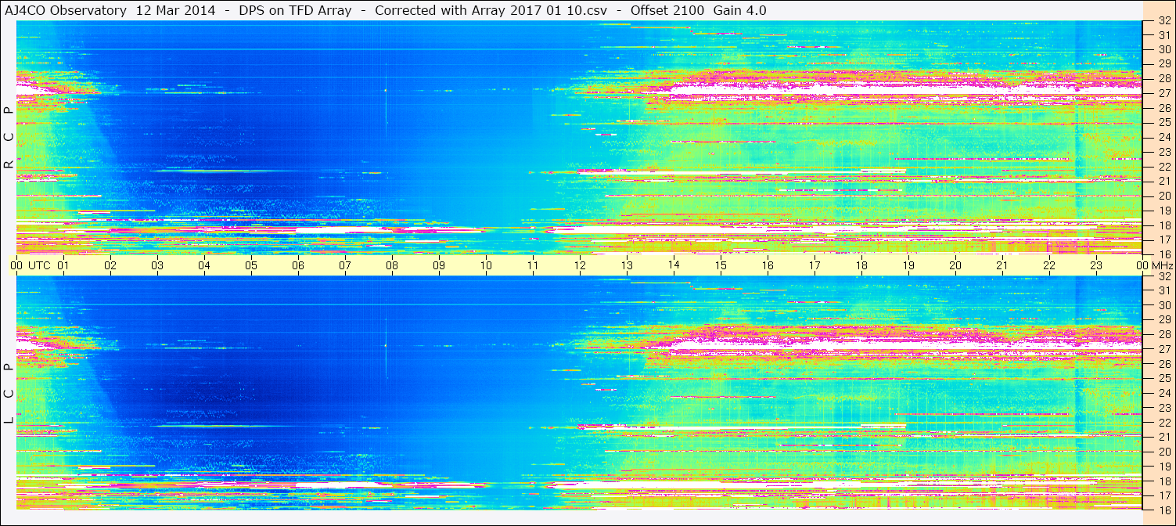The image size is (1176, 526).
Task: Select hour 19 on the UTC time axis
Action: (x=908, y=265)
